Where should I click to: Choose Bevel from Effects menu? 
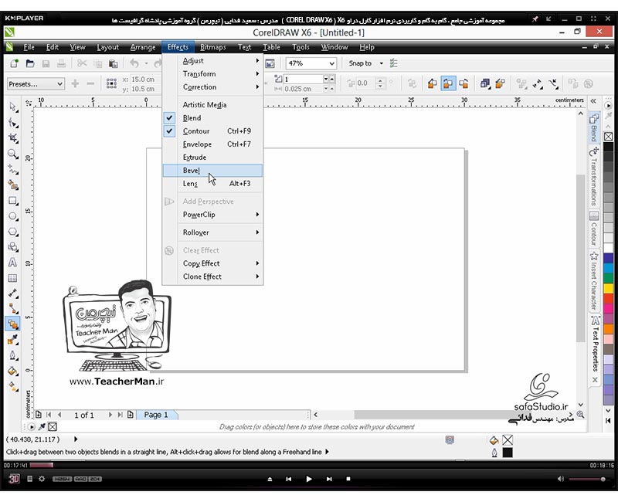pos(212,170)
